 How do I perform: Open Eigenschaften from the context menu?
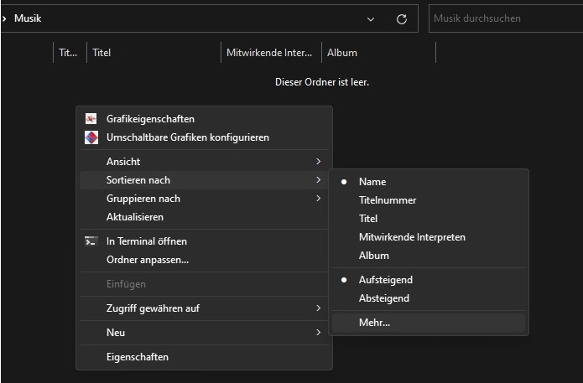tap(137, 357)
